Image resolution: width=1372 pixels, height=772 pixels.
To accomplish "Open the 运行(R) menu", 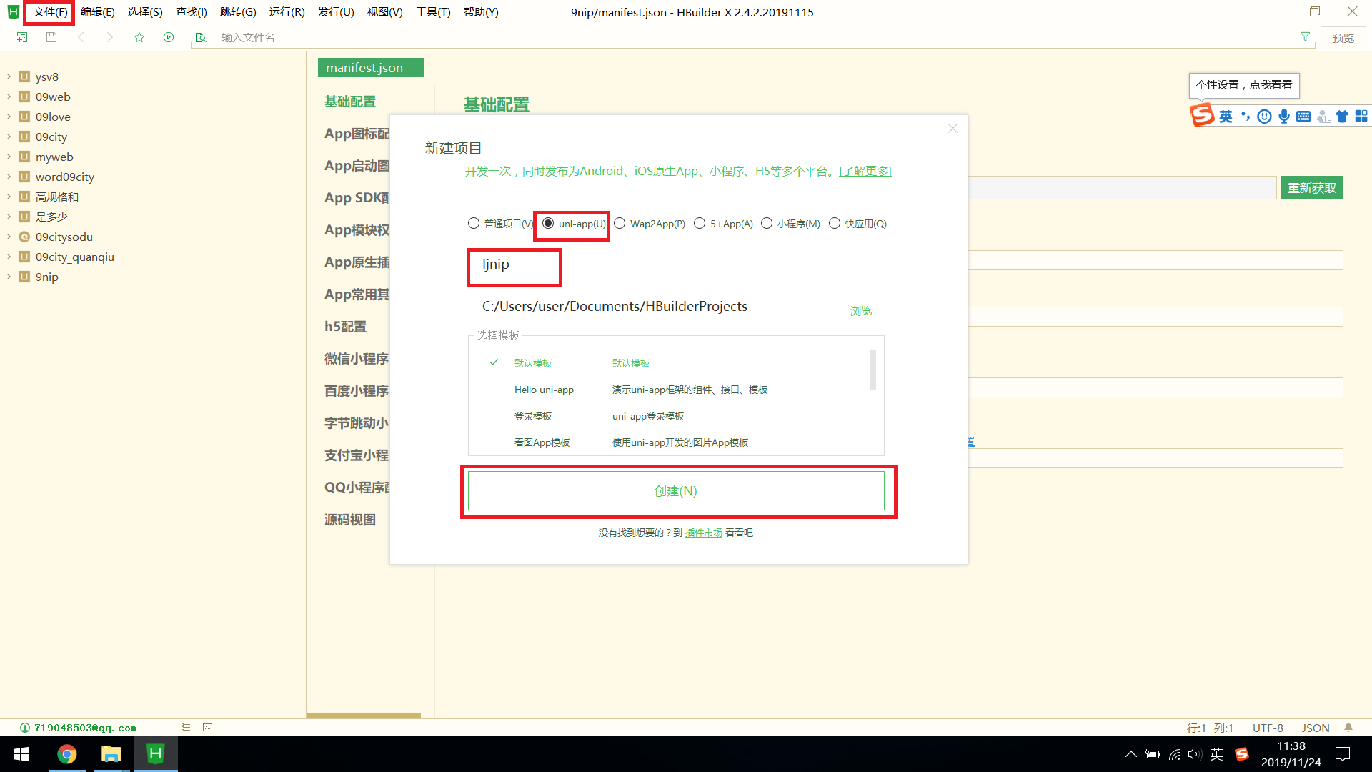I will [287, 12].
